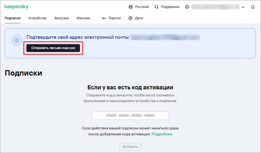
Task: Switch to the Устройства tab
Action: click(x=37, y=18)
